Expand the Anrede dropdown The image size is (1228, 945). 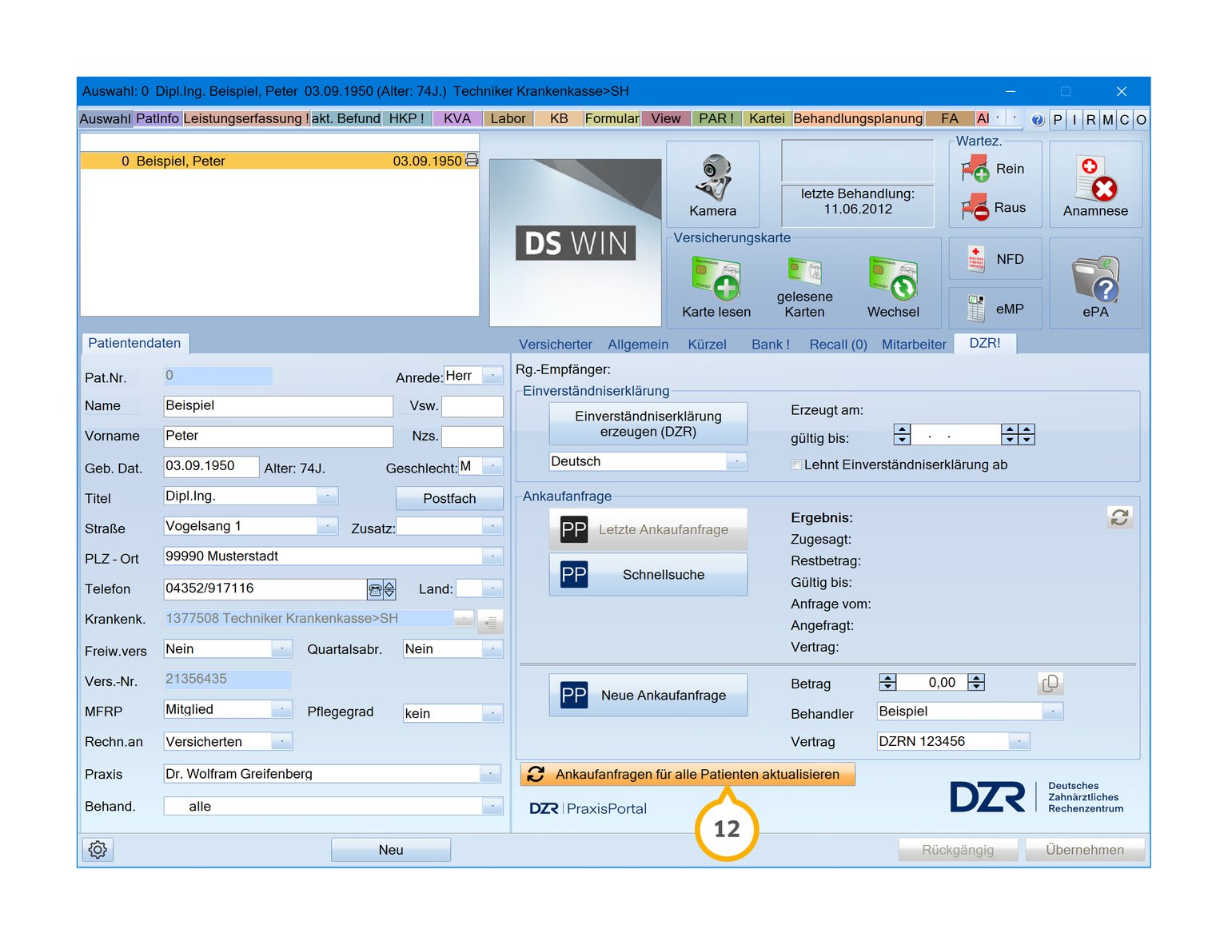point(493,376)
